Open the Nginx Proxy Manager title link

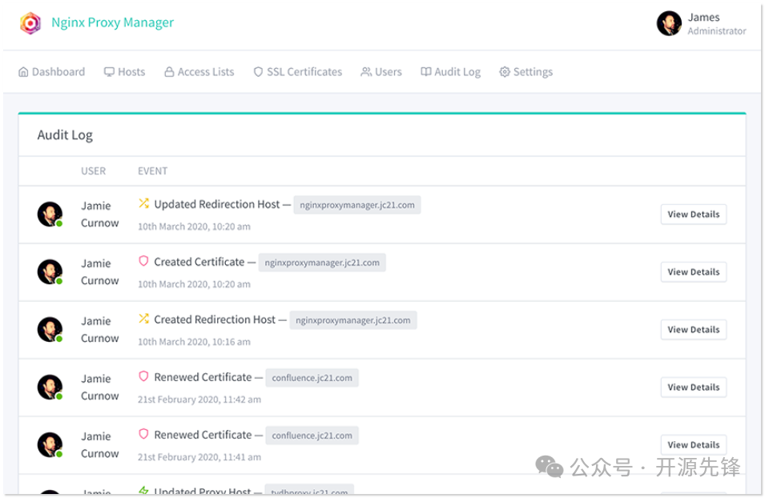(112, 22)
